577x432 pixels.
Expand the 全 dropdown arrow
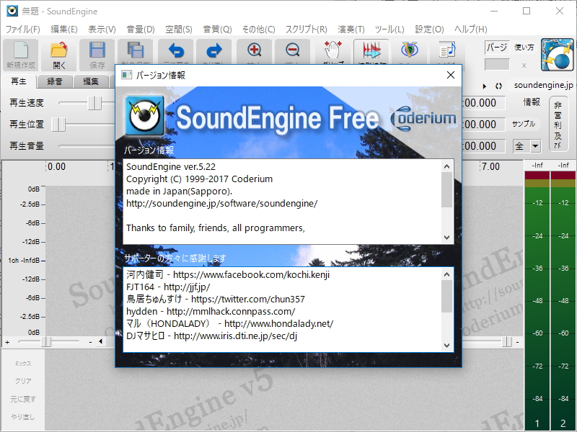535,146
